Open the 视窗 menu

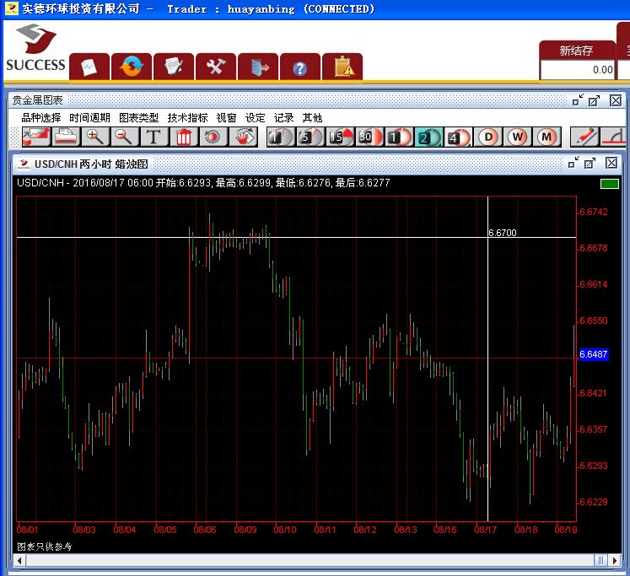(226, 118)
